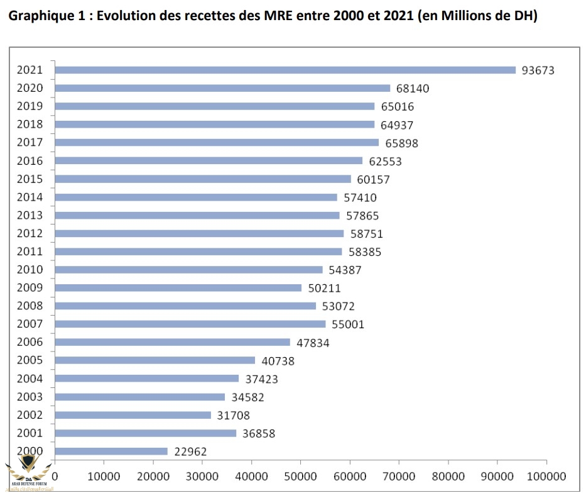Click the 50000 tick on horizontal axis
586x493 pixels.
(x=300, y=475)
